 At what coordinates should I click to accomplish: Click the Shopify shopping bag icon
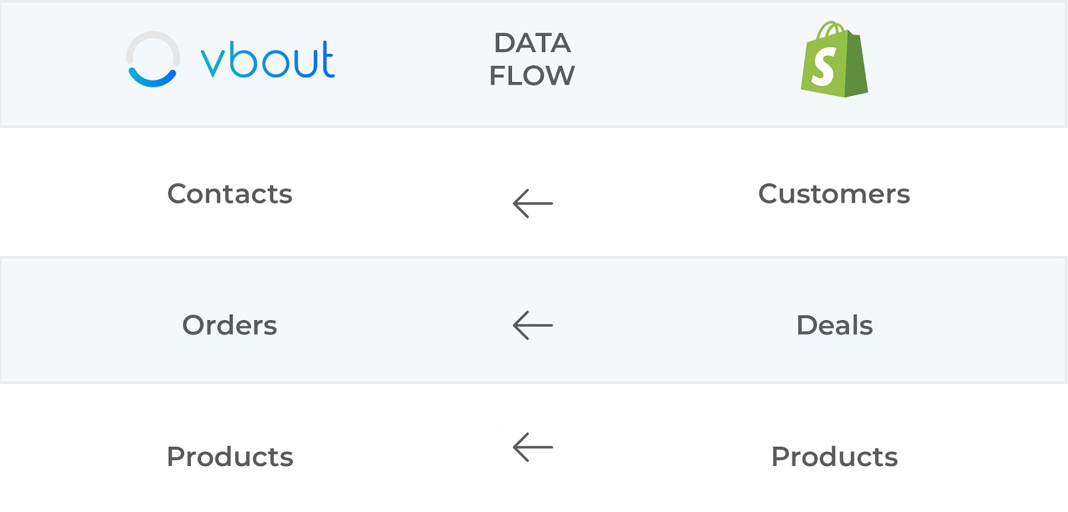(834, 59)
